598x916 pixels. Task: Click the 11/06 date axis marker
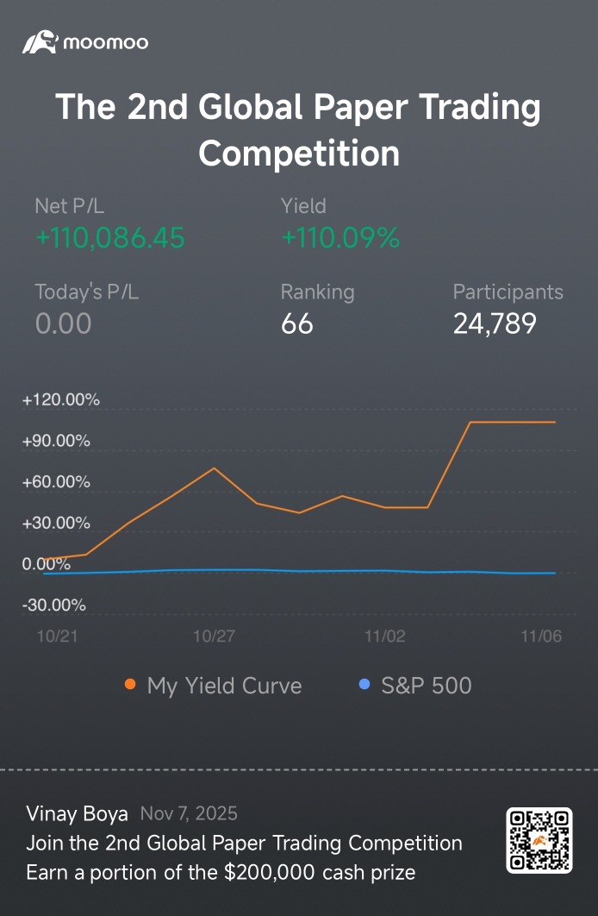[541, 636]
